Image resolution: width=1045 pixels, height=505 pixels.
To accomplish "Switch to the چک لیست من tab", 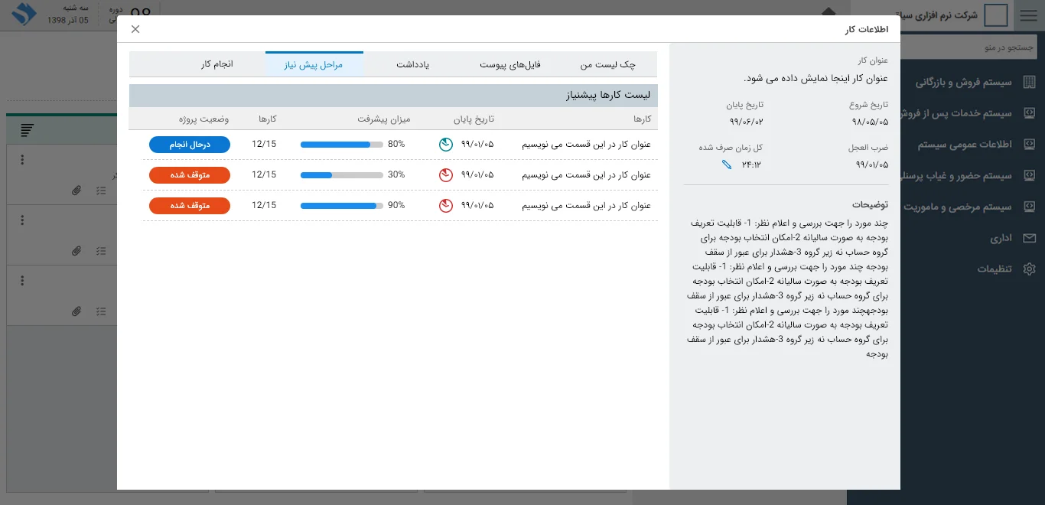I will (607, 65).
